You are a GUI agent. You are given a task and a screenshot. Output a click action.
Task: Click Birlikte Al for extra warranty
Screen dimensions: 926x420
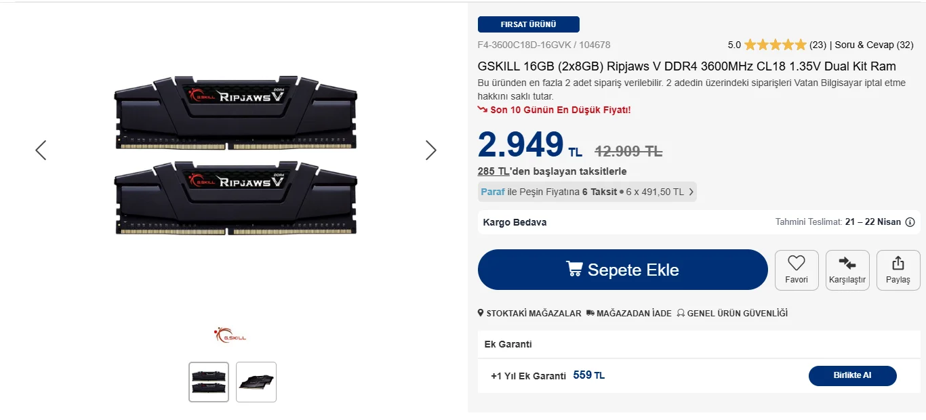click(x=852, y=375)
